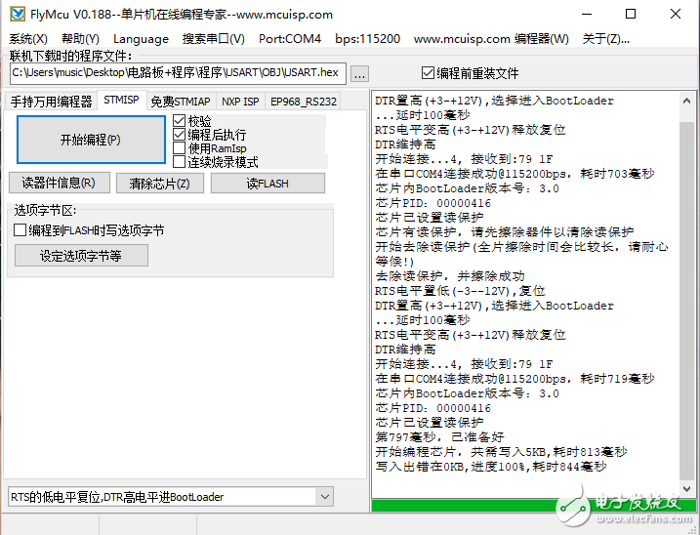This screenshot has height=535, width=700.
Task: Click log line '芯片PID: 00000416' at top
Action: [433, 203]
